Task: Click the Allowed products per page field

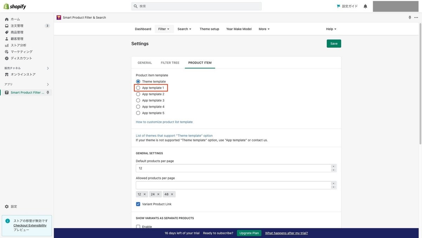Action: pos(236,185)
